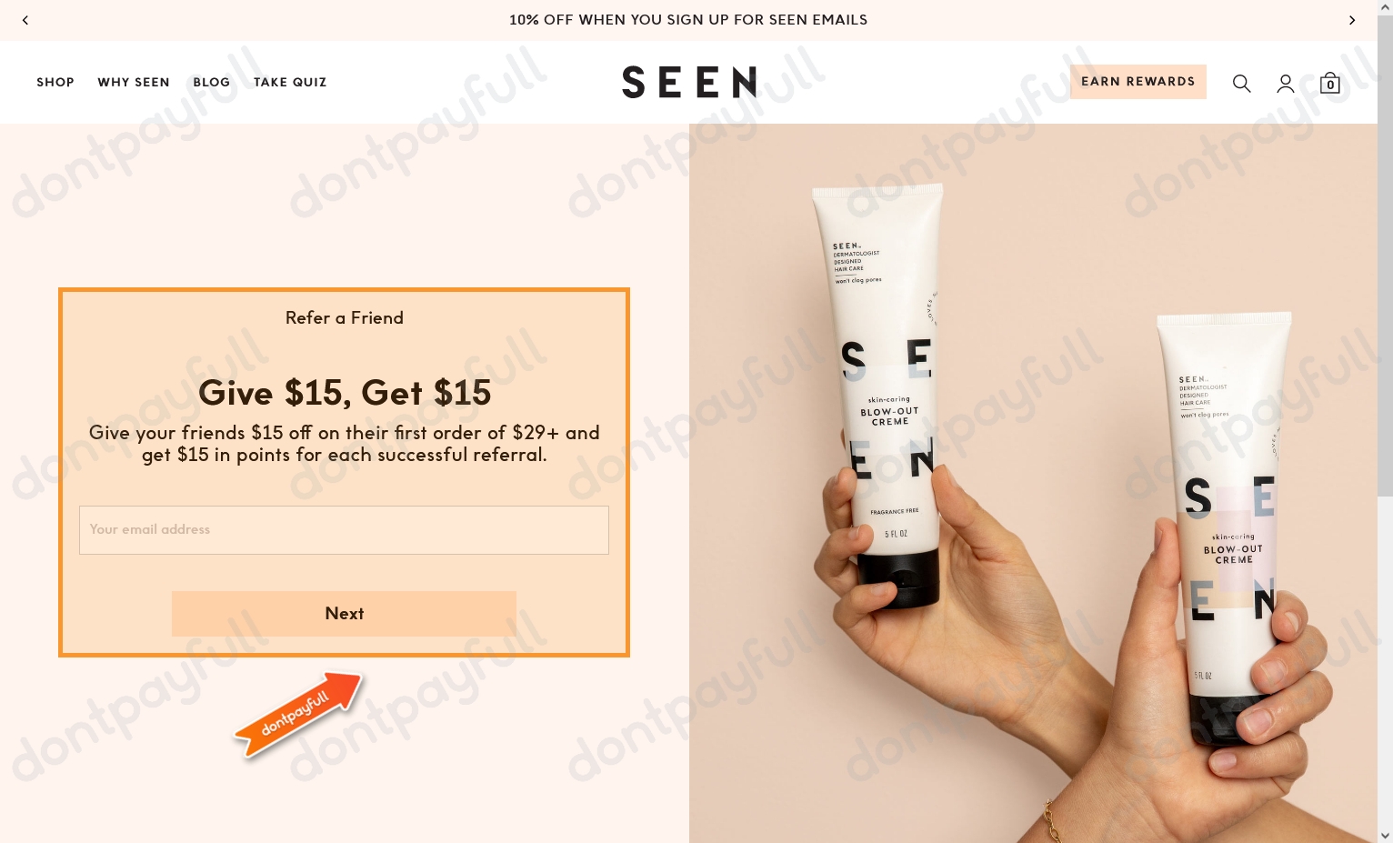Show previous announcement with left arrow
Image resolution: width=1393 pixels, height=843 pixels.
click(x=25, y=20)
